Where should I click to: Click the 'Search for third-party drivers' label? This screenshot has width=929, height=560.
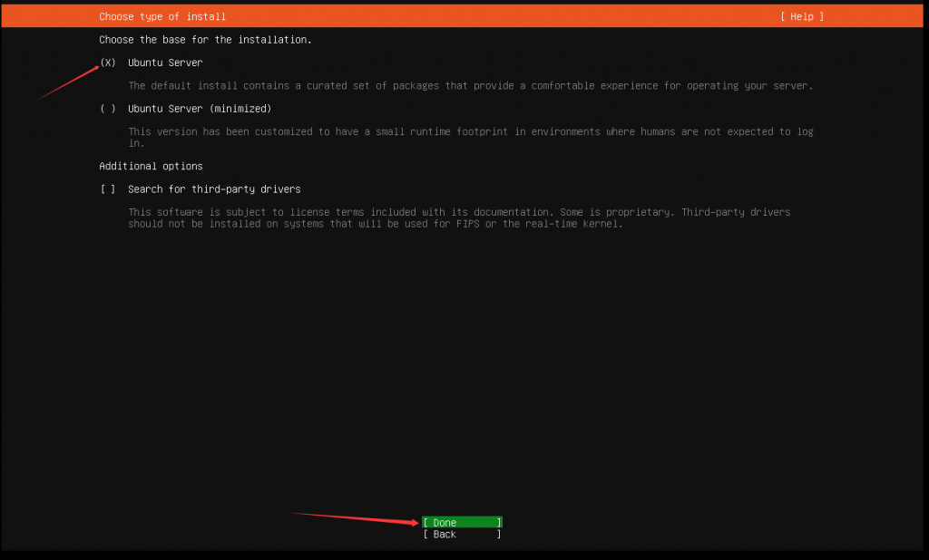click(214, 189)
